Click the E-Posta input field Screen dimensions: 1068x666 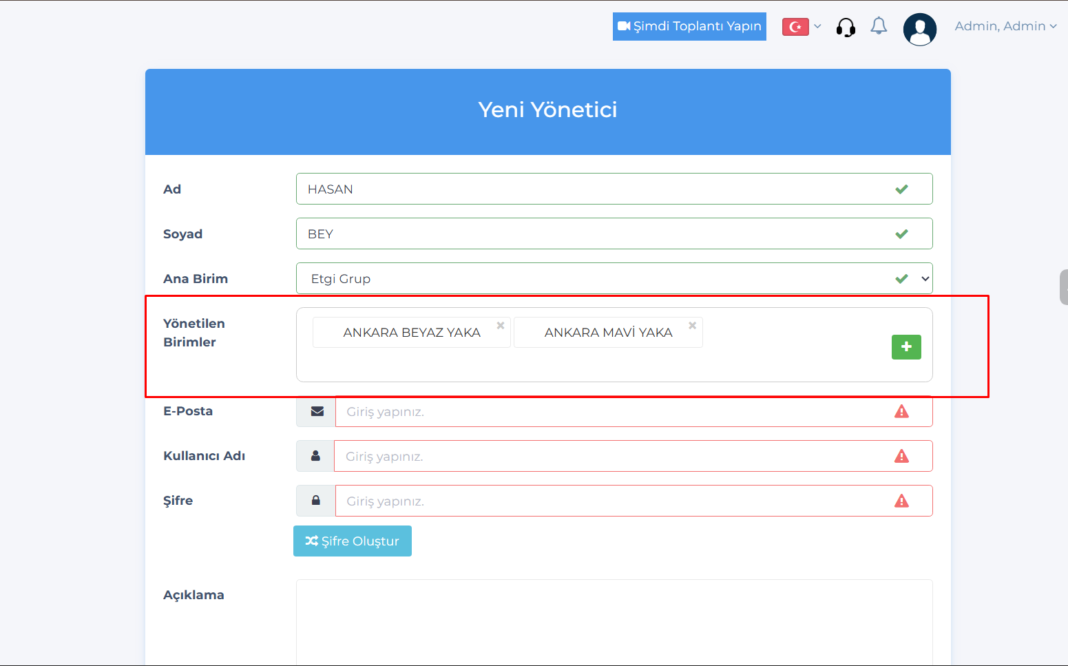(x=613, y=412)
